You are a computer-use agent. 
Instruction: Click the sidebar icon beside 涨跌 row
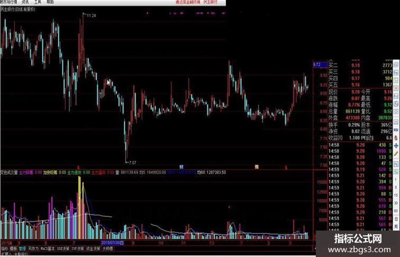click(396, 96)
